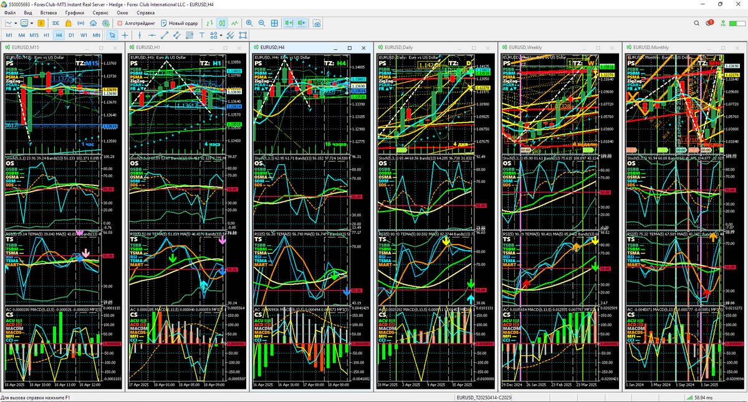Open the chart type selector icon
748x402 pixels.
tap(9, 23)
